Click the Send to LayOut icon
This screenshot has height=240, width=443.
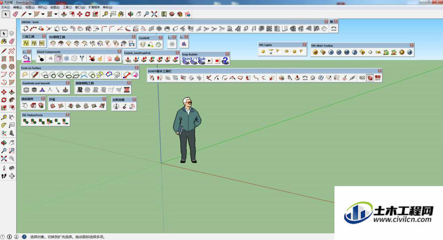point(187,14)
